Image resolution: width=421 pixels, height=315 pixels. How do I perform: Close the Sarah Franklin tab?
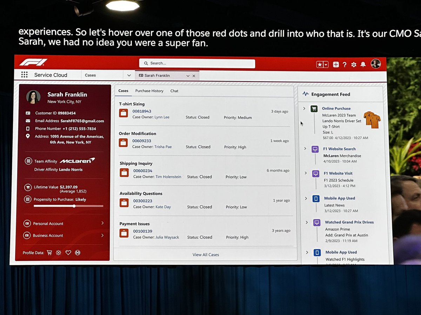194,76
